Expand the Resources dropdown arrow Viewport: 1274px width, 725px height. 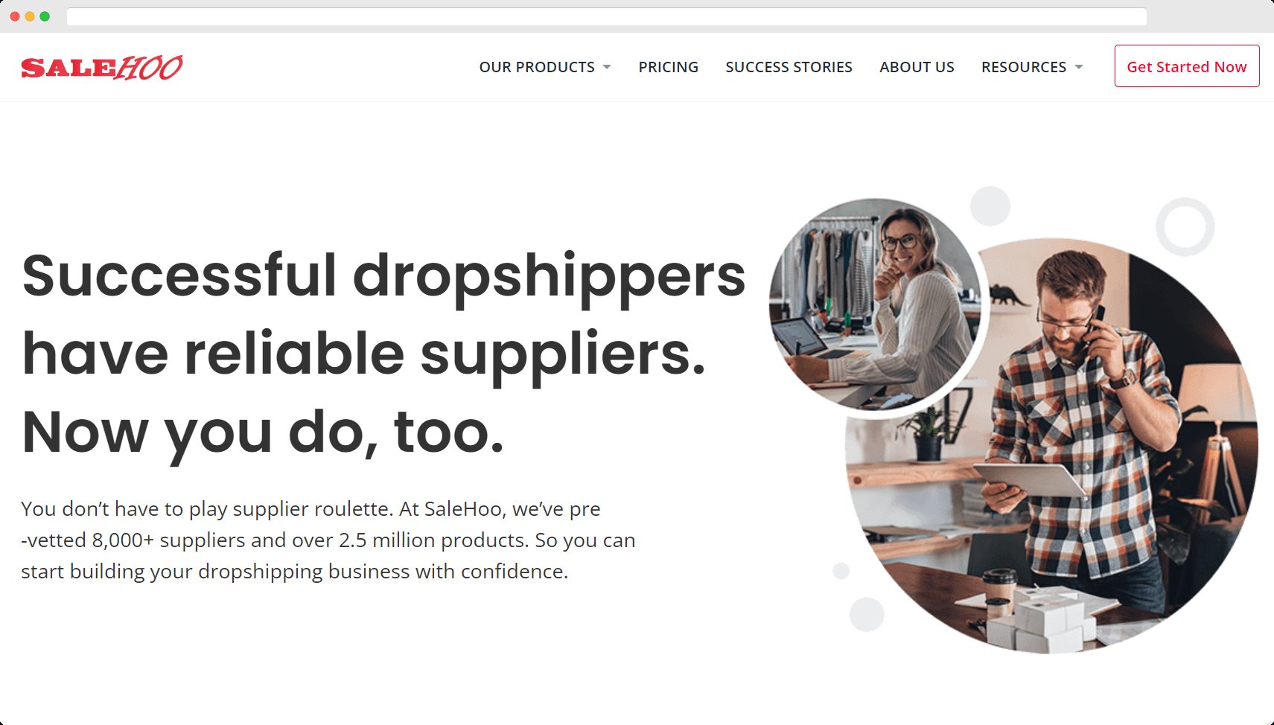tap(1079, 67)
